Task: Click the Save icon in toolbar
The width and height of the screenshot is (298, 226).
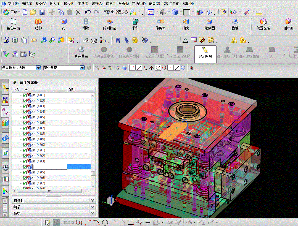Action: point(42,12)
